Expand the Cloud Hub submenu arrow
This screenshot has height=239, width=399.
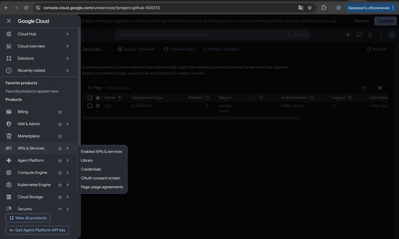(68, 34)
